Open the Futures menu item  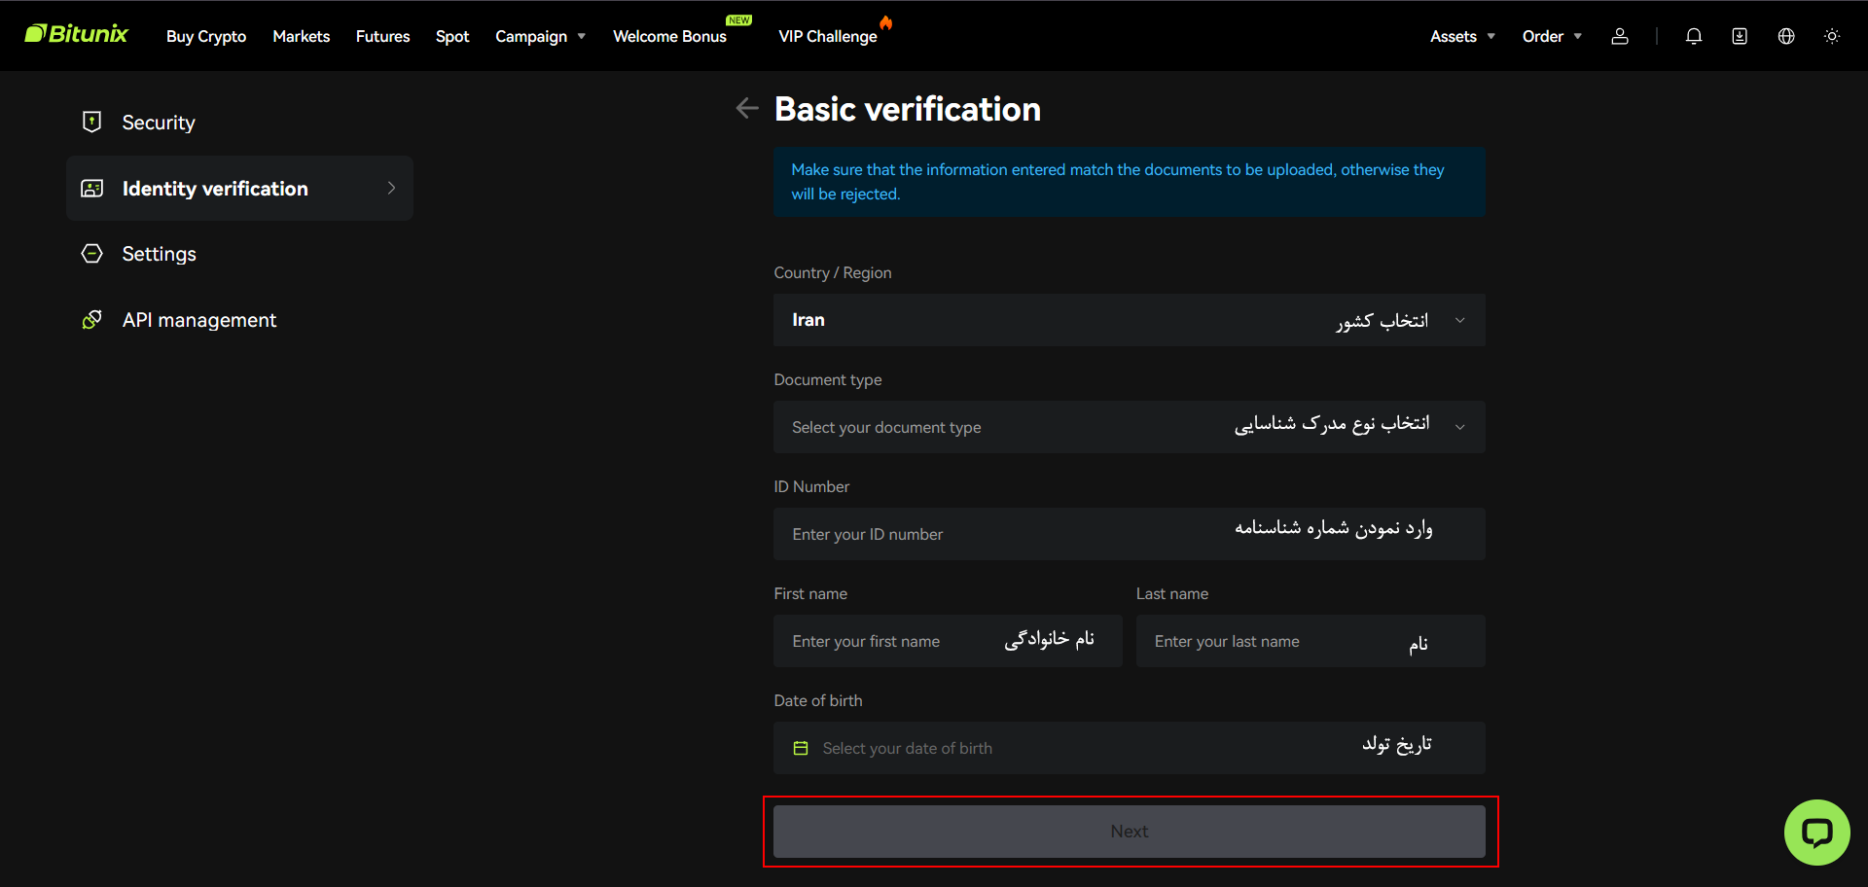point(382,36)
